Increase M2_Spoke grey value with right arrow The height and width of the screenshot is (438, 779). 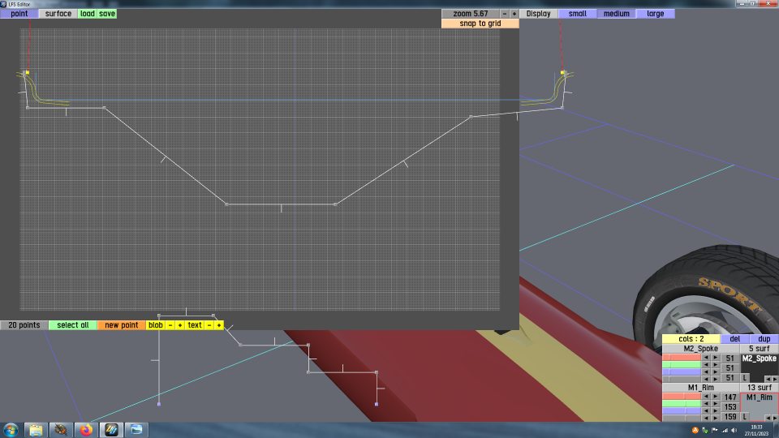[x=716, y=379]
